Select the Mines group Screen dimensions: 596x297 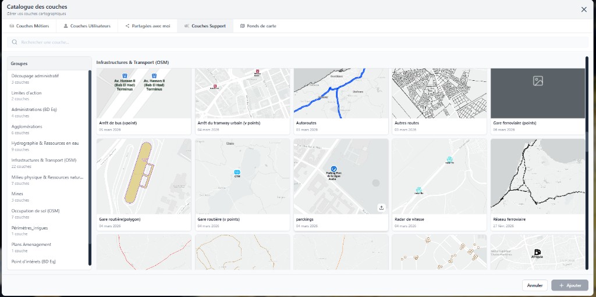coord(48,196)
